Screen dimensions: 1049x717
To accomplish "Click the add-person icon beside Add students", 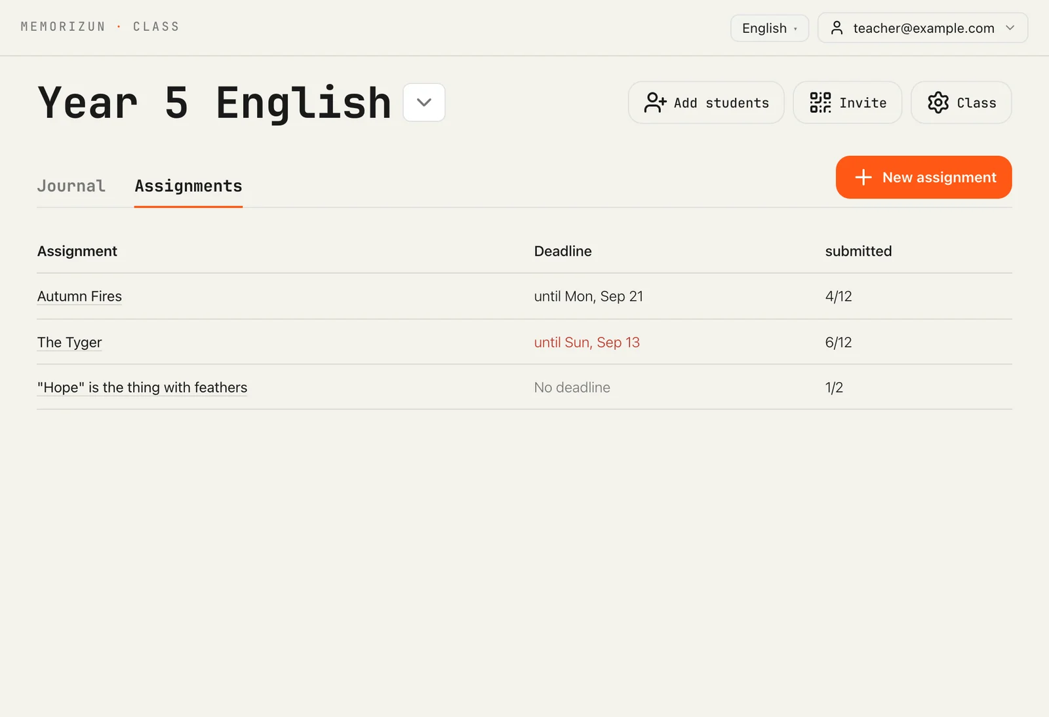I will point(655,103).
